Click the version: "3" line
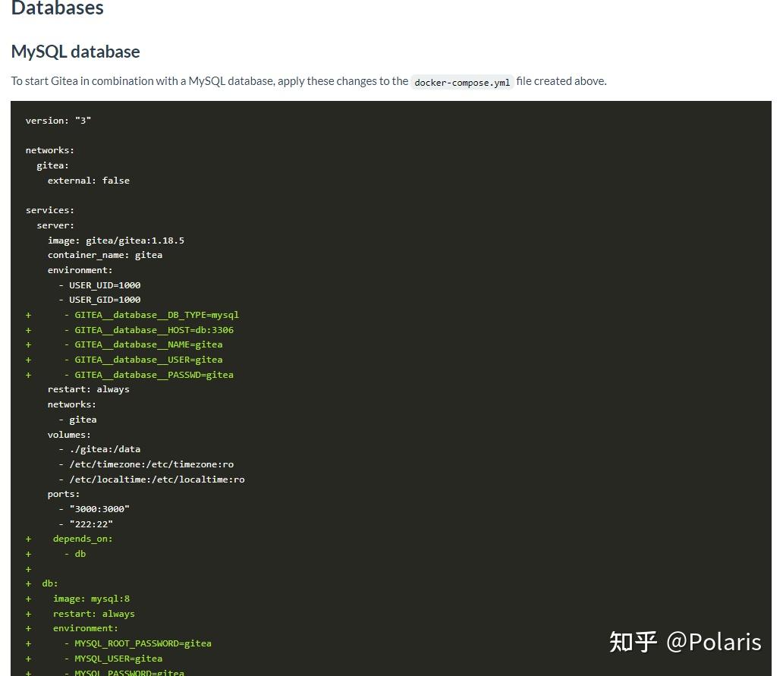This screenshot has width=783, height=676. 58,120
